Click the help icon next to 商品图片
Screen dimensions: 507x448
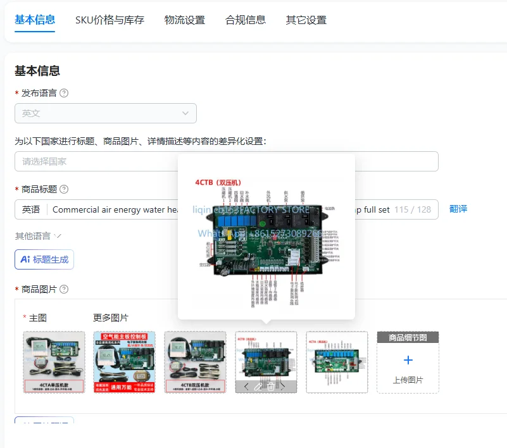(64, 289)
